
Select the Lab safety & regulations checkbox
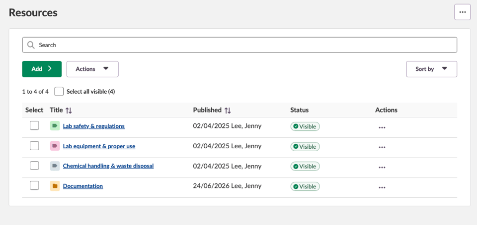click(x=34, y=125)
